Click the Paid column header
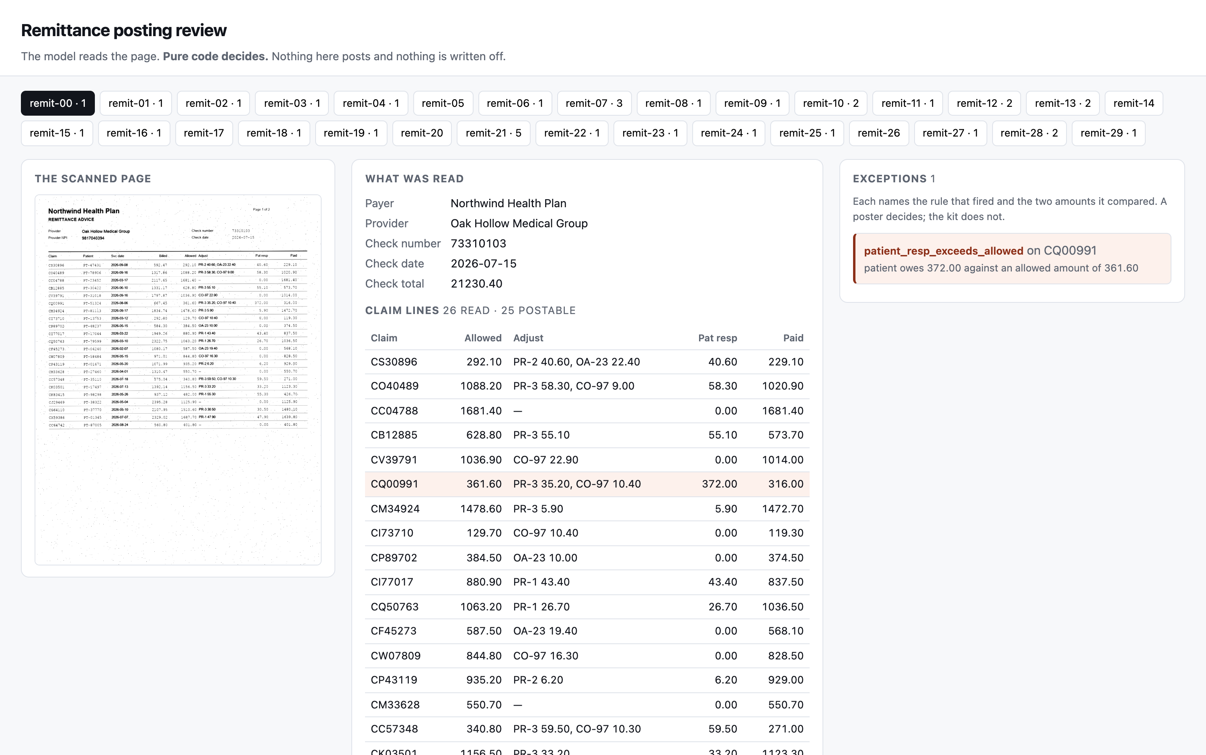This screenshot has height=755, width=1206. tap(793, 338)
